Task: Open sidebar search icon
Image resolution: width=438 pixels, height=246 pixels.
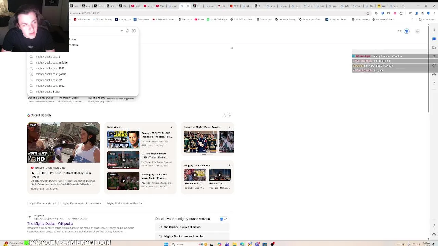Action: point(434,30)
